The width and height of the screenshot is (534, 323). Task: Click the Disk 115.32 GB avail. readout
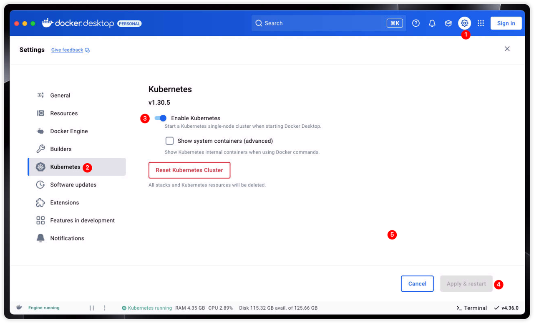(278, 308)
